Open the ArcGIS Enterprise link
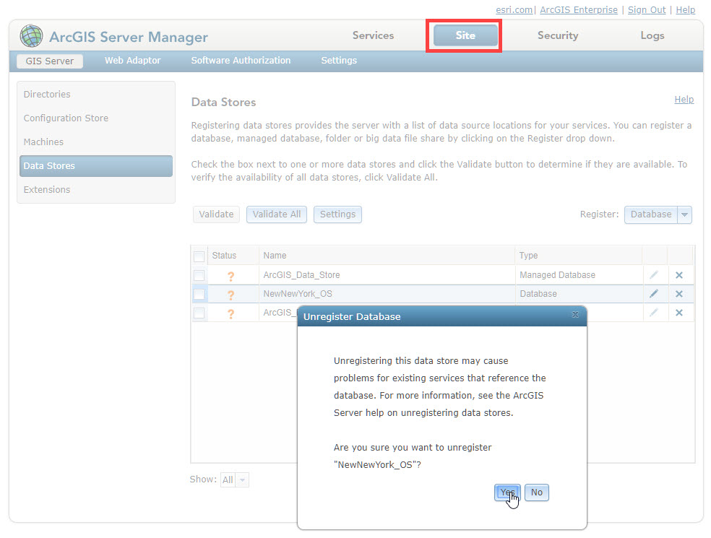Image resolution: width=711 pixels, height=538 pixels. (579, 10)
